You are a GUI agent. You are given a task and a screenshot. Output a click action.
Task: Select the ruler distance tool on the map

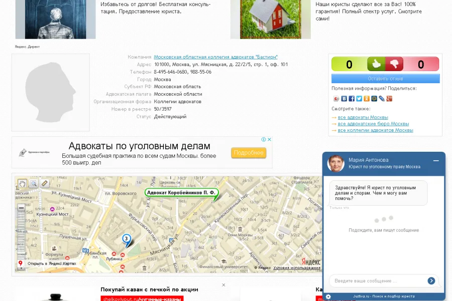point(44,183)
